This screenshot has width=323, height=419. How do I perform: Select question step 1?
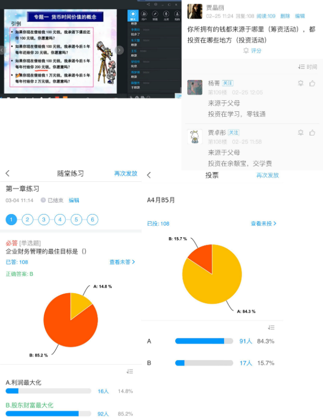coord(11,220)
